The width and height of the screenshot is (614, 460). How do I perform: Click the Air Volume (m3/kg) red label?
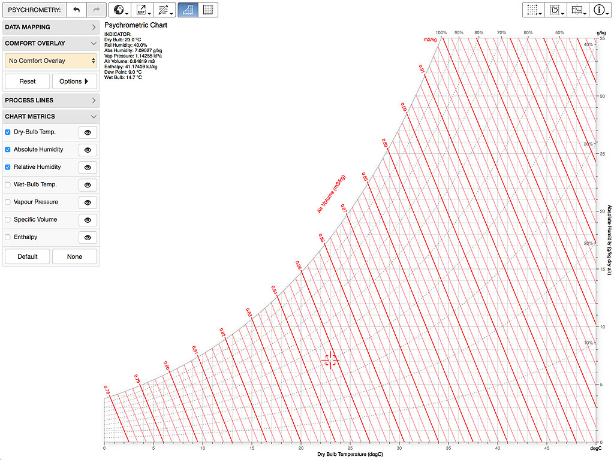pyautogui.click(x=331, y=193)
